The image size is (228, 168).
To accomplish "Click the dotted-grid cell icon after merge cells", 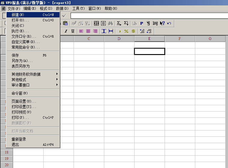I will pos(103,23).
